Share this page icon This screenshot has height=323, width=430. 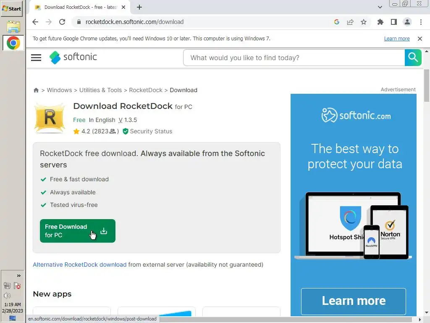point(350,22)
